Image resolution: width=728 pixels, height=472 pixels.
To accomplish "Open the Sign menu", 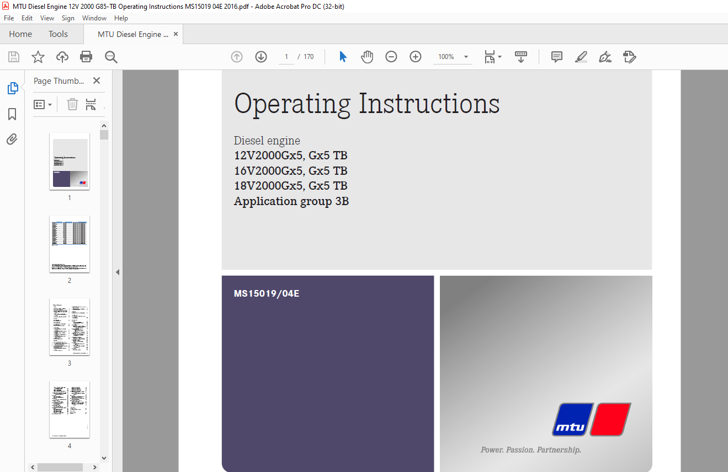I will point(68,18).
